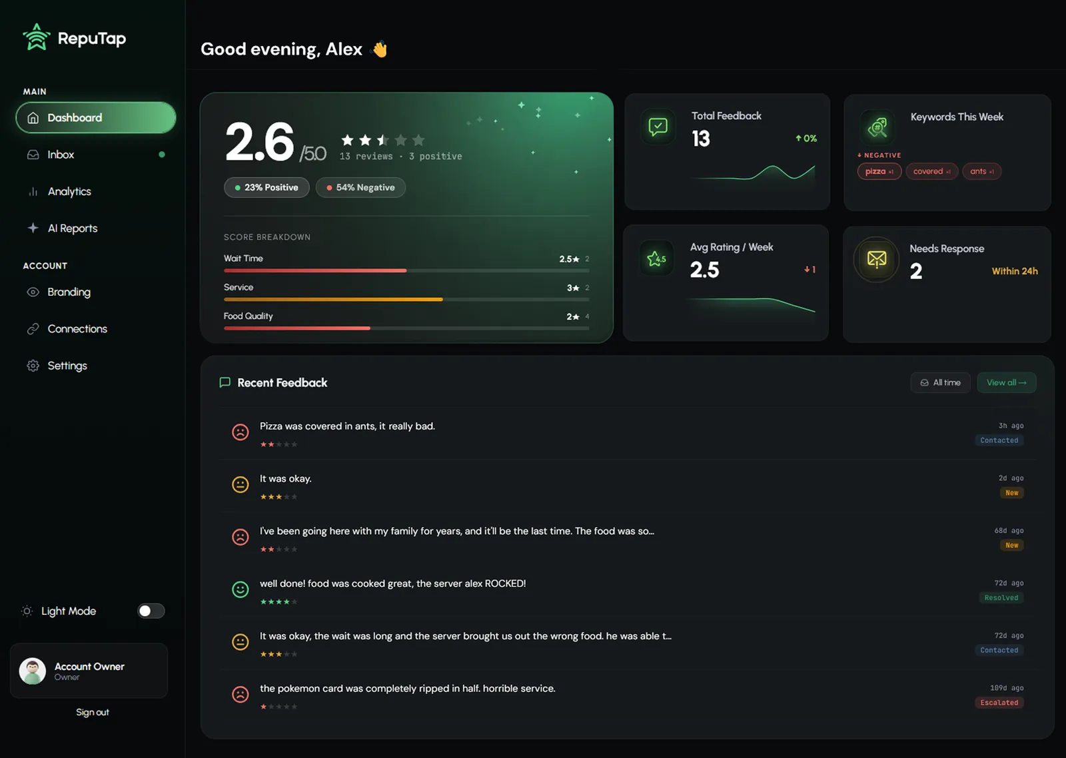The image size is (1066, 758).
Task: Click the Light Mode sun icon
Action: tap(27, 611)
